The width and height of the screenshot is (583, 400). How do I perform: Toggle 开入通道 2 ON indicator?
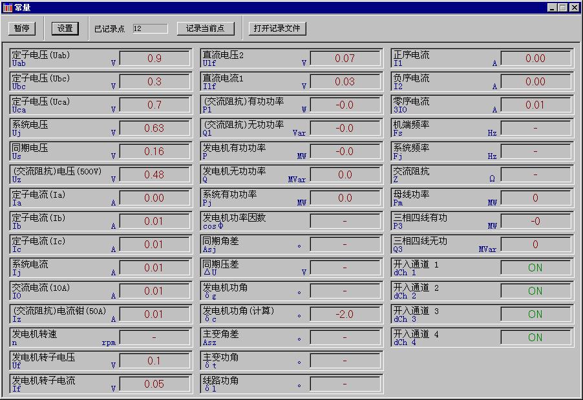click(535, 291)
